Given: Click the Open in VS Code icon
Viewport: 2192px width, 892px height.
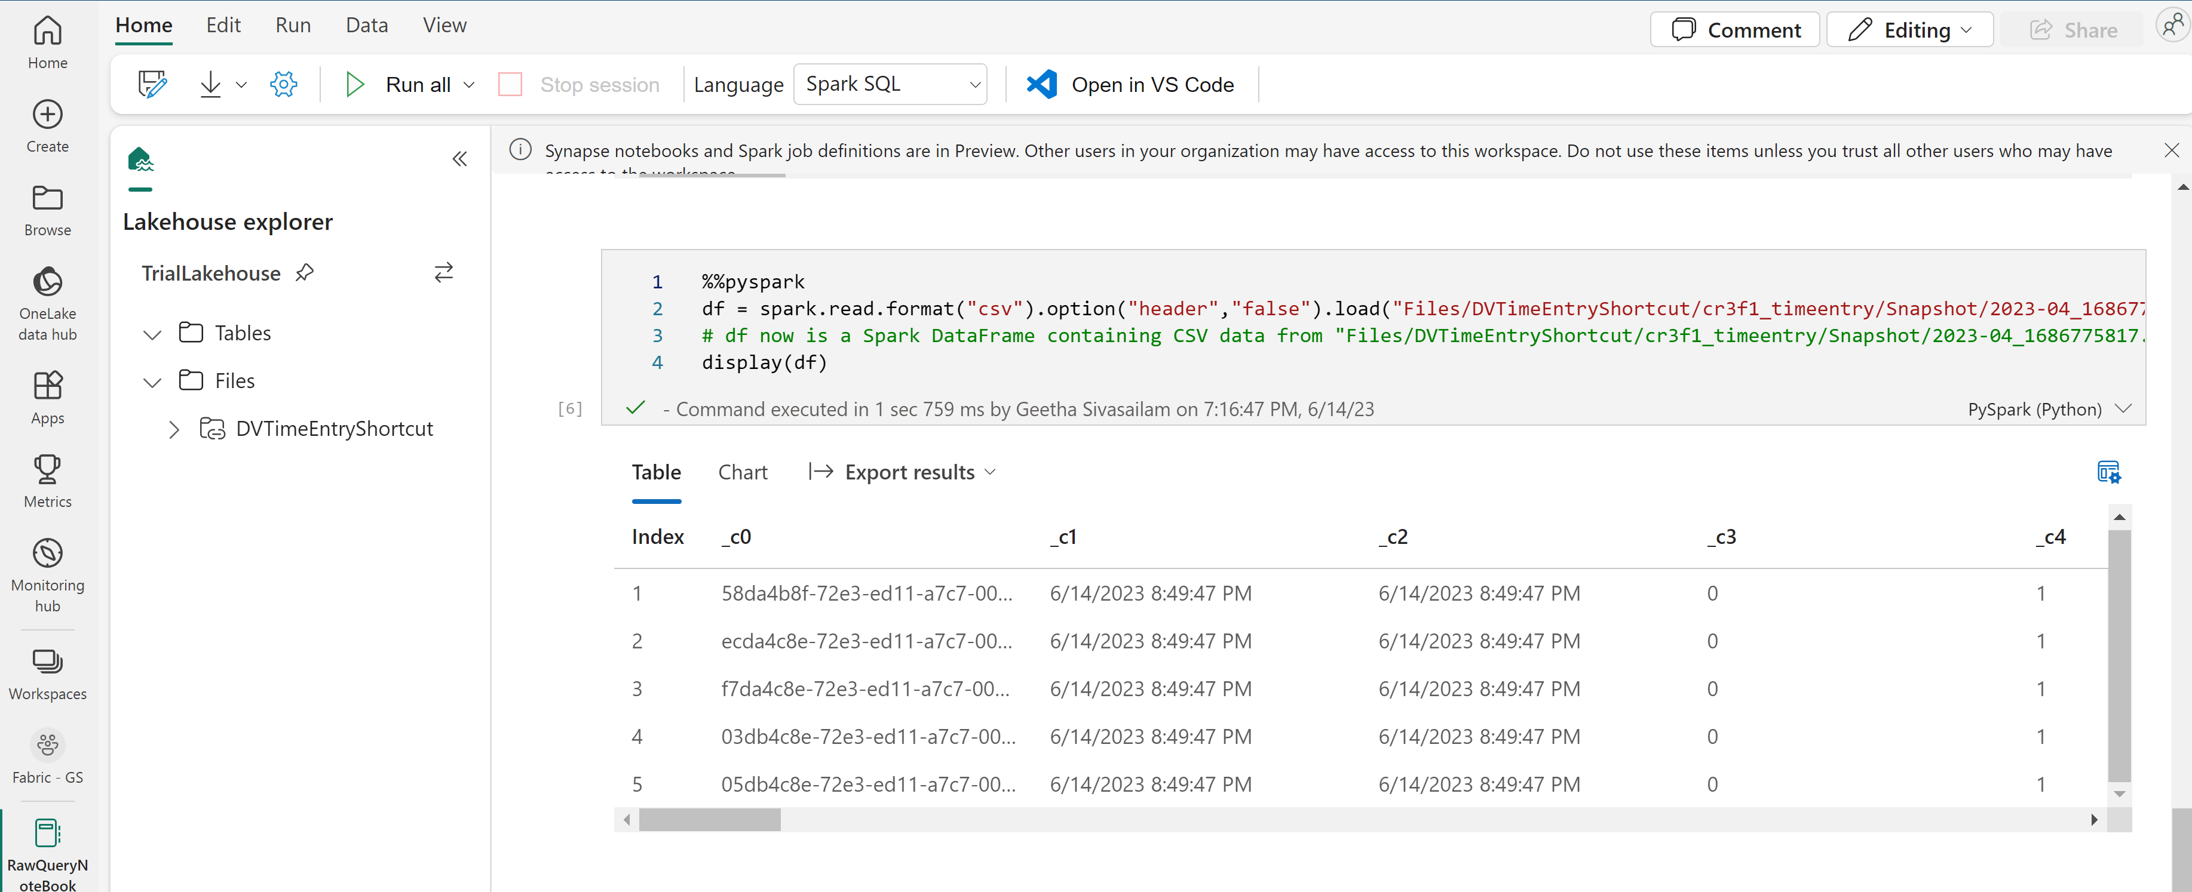Looking at the screenshot, I should click(1043, 84).
